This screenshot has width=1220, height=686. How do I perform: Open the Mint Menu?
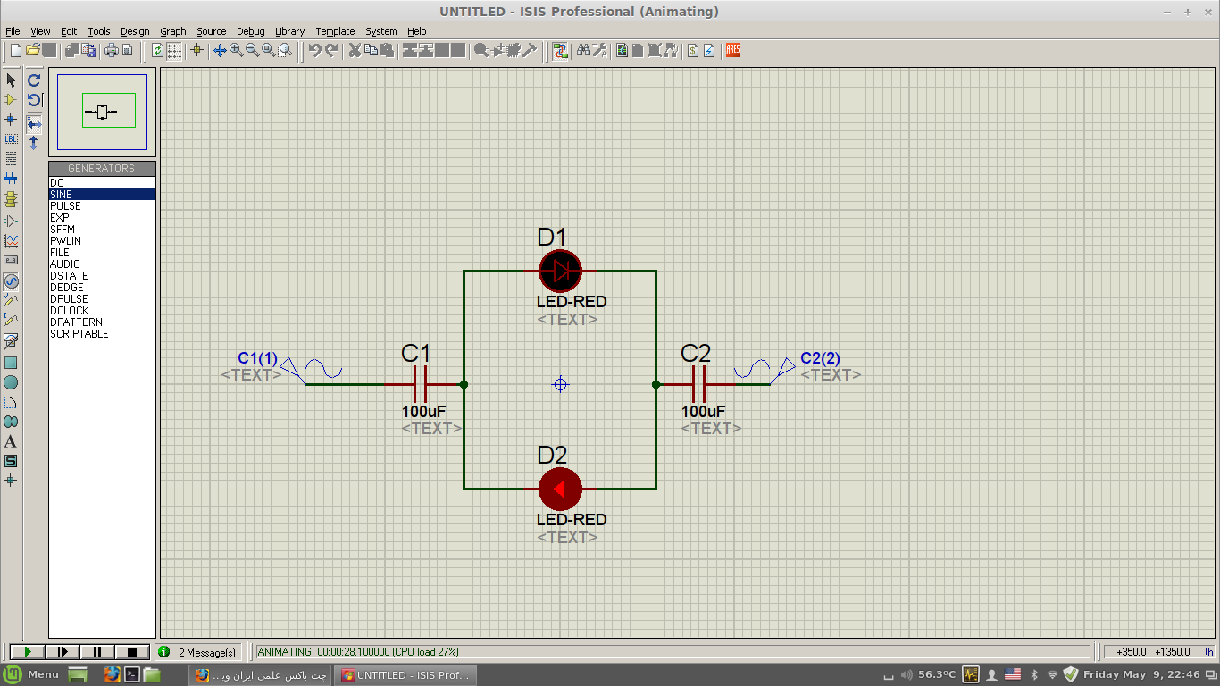[x=32, y=674]
